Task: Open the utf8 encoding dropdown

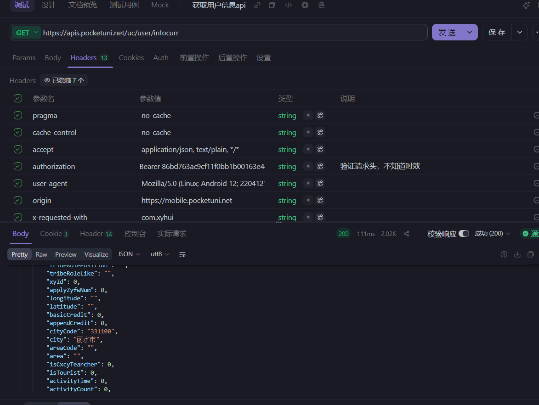Action: pyautogui.click(x=160, y=254)
